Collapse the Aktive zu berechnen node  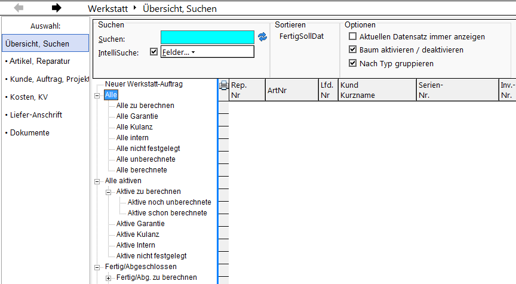(108, 192)
